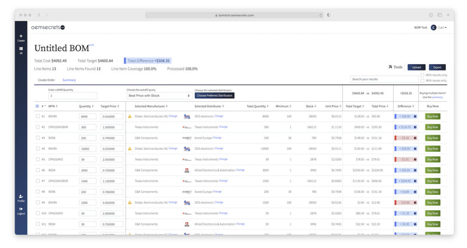Select row #5 OPA333AID checkbox
This screenshot has width=467, height=248.
38,159
